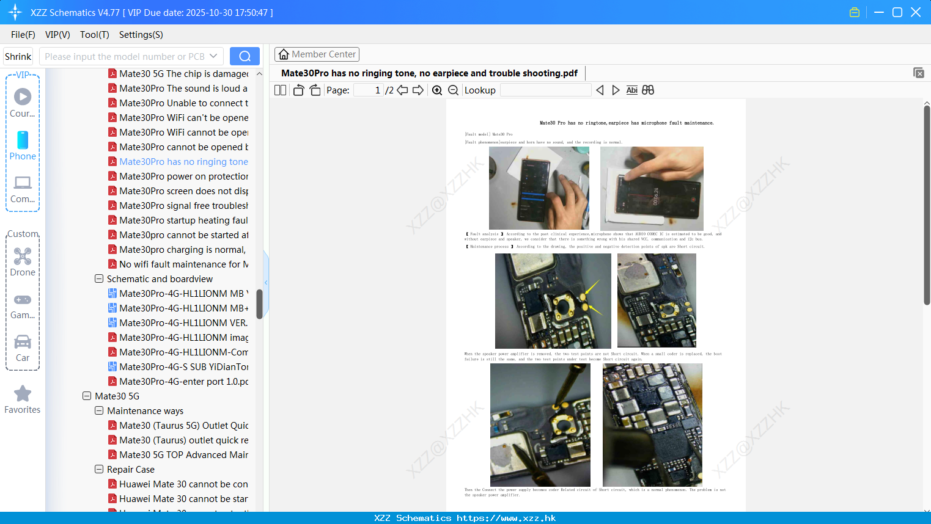
Task: Open Mate30Pro The sound is loud
Action: pyautogui.click(x=178, y=88)
